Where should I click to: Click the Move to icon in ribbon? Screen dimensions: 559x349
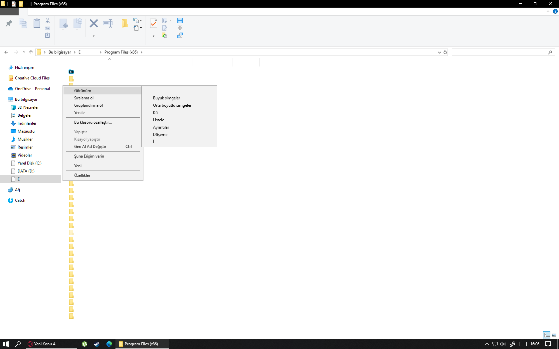[x=64, y=24]
